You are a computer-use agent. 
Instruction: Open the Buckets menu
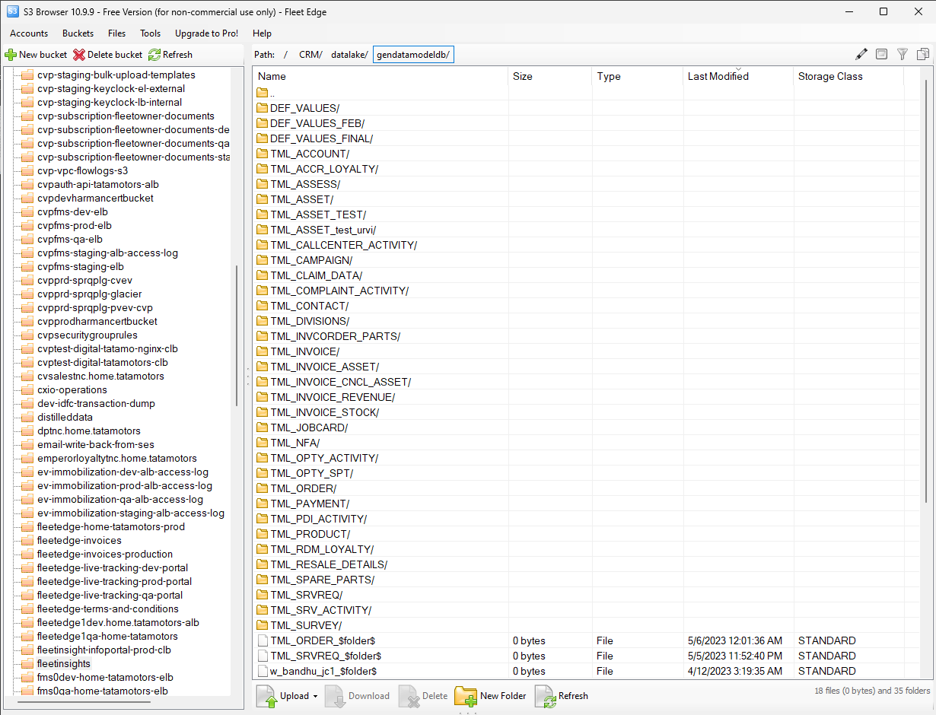[x=78, y=33]
